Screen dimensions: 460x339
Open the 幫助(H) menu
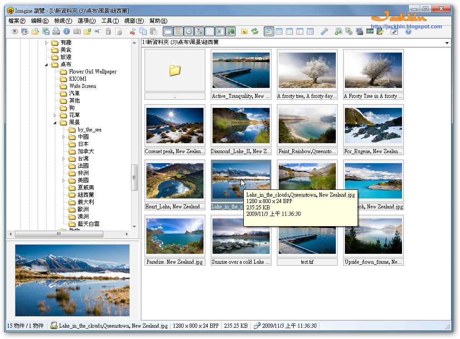click(158, 21)
